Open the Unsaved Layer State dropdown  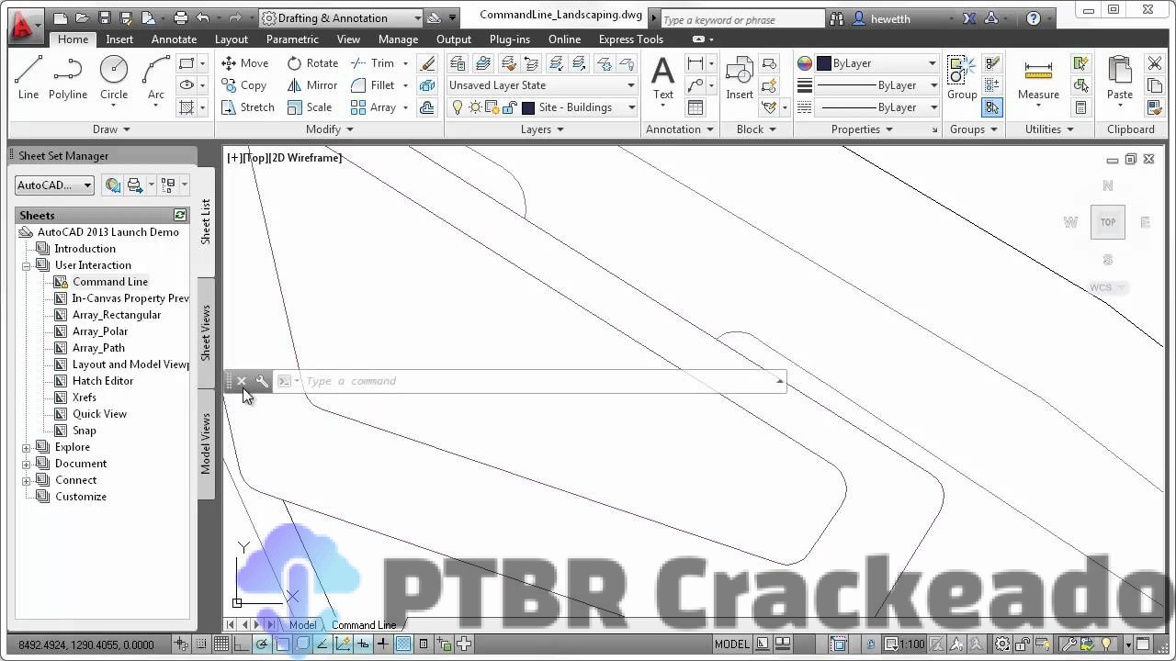click(x=542, y=85)
